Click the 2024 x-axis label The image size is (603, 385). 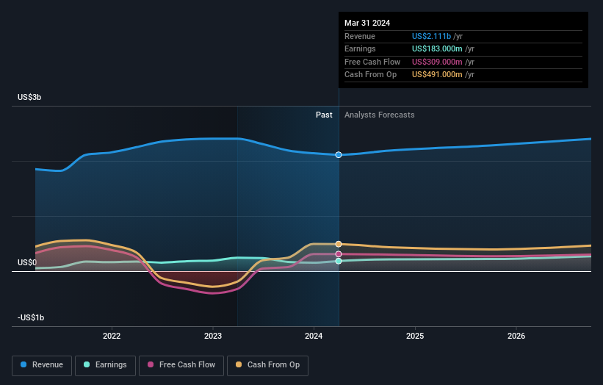click(x=314, y=337)
